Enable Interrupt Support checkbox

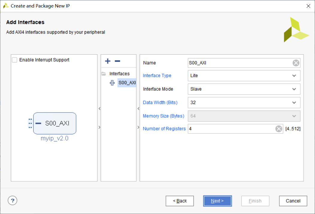[15, 60]
